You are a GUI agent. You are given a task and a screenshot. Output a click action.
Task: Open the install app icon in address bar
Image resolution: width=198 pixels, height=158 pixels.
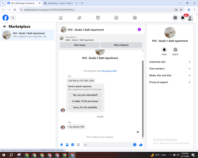[176, 10]
